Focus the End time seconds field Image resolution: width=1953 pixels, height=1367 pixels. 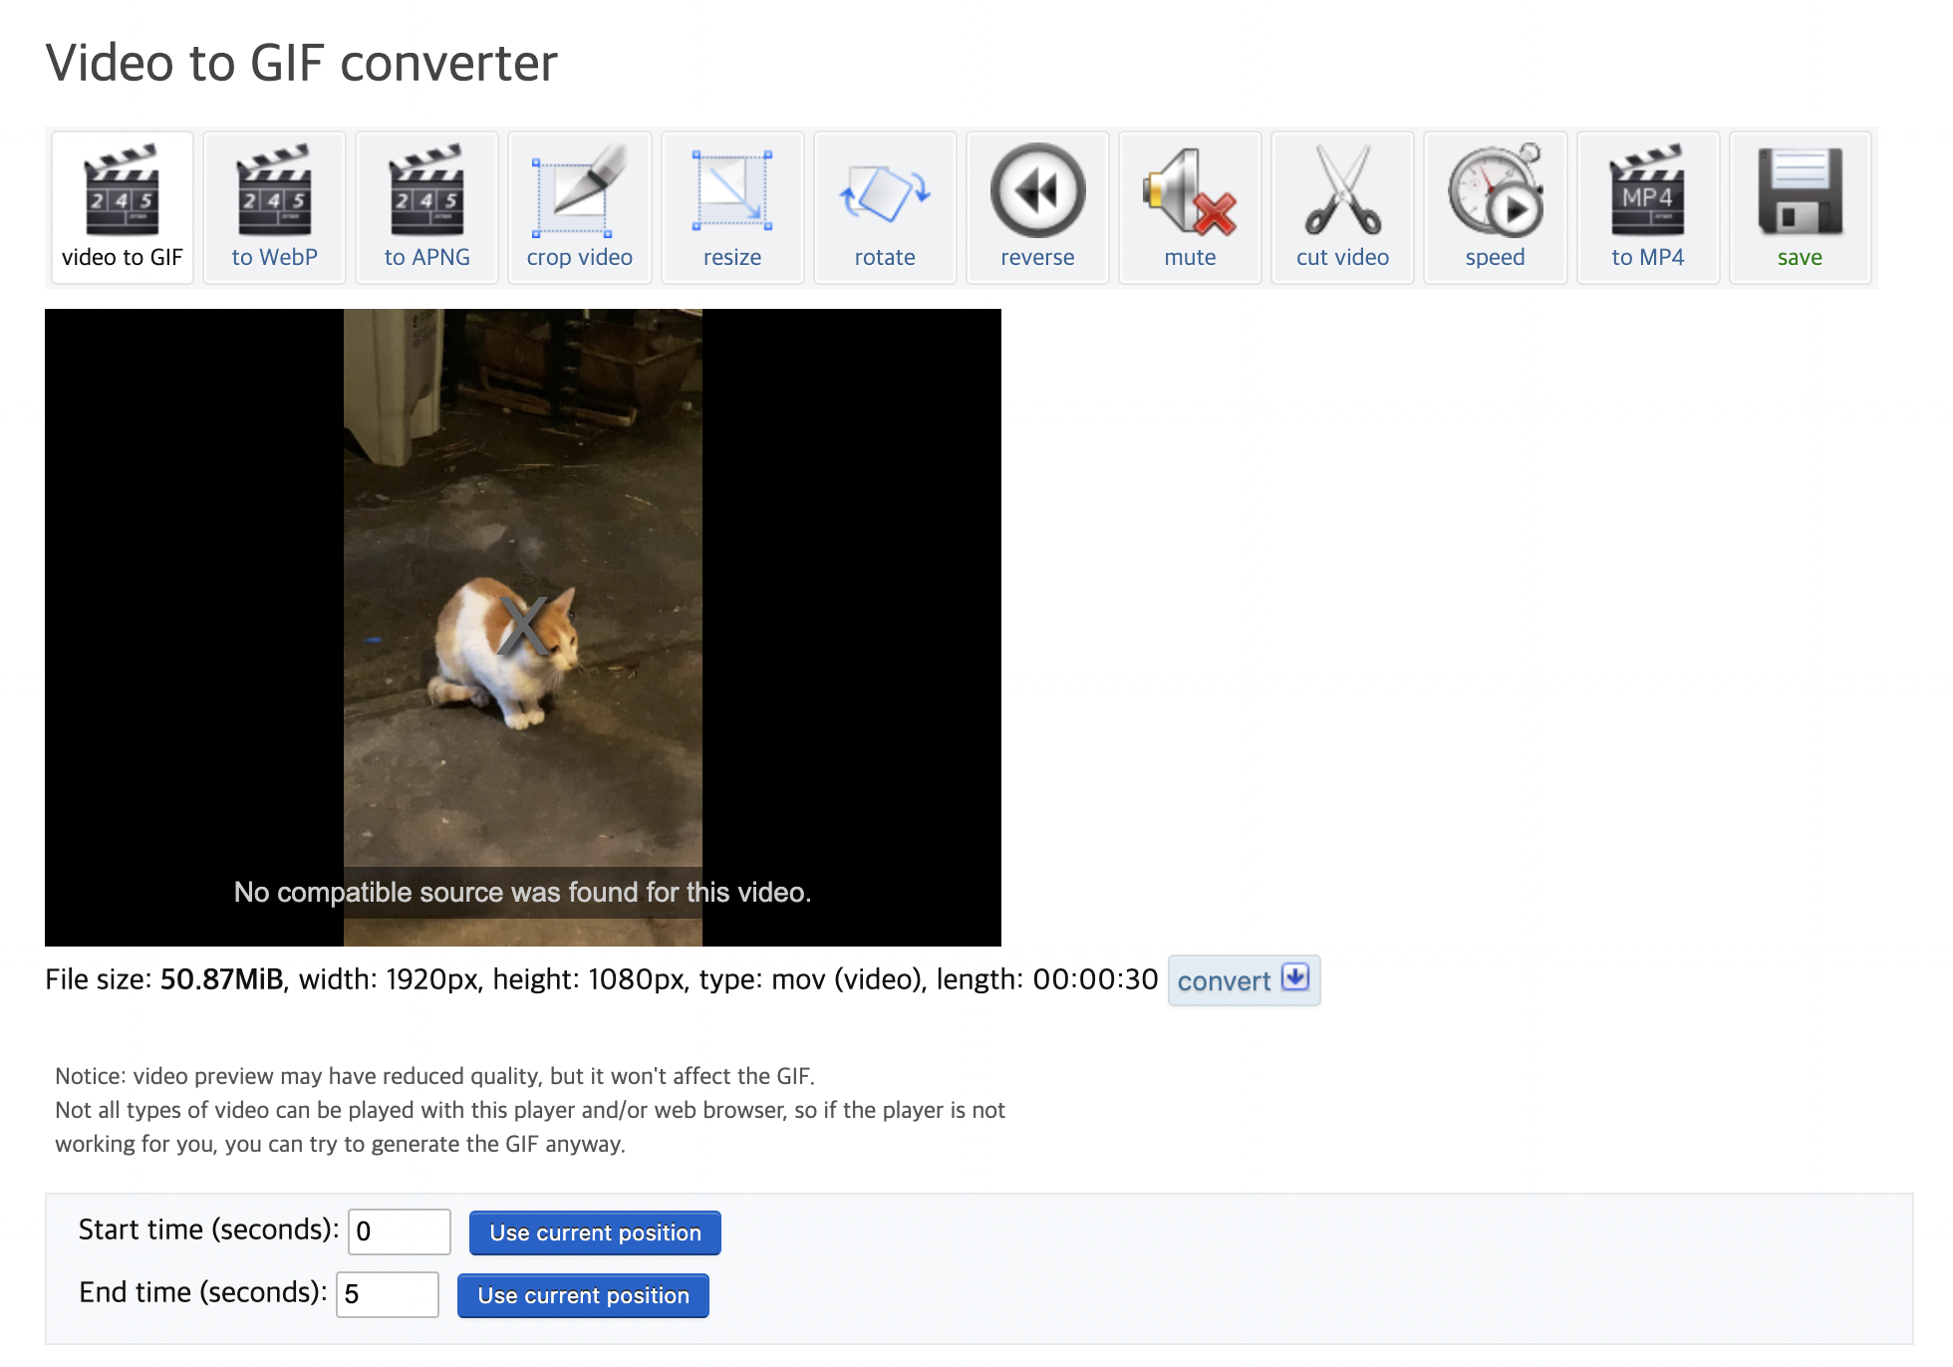click(387, 1294)
